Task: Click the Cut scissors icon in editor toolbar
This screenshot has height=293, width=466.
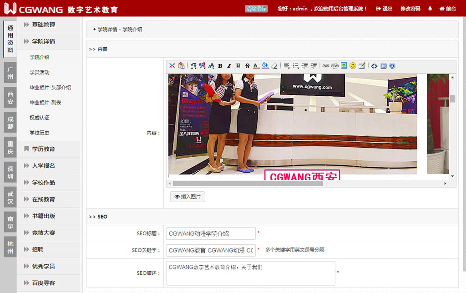Action: [172, 66]
